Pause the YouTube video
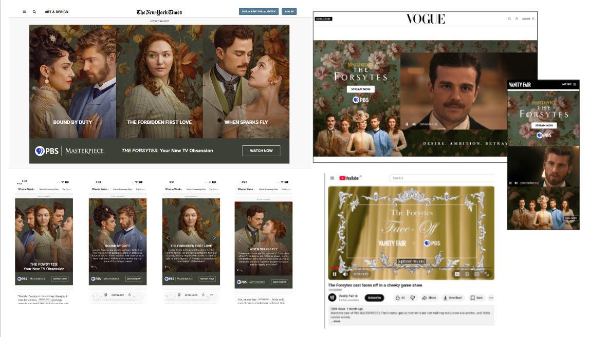The height and width of the screenshot is (337, 608). pos(335,274)
